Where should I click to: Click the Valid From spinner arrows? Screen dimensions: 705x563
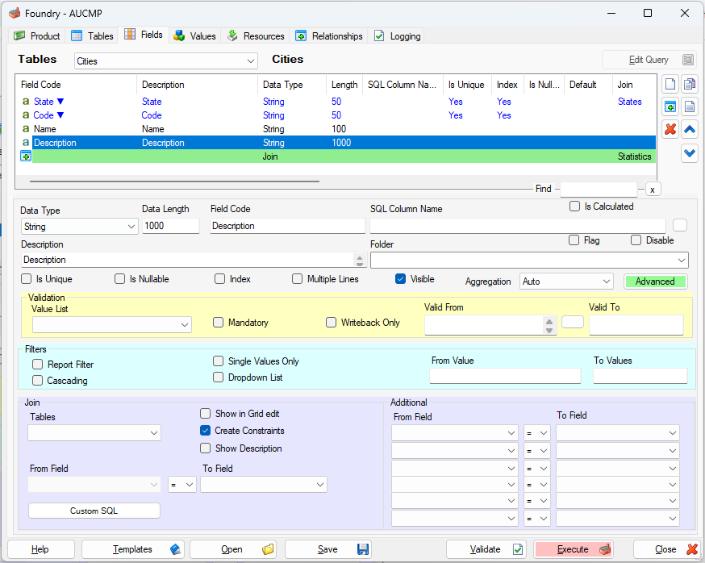coord(549,326)
